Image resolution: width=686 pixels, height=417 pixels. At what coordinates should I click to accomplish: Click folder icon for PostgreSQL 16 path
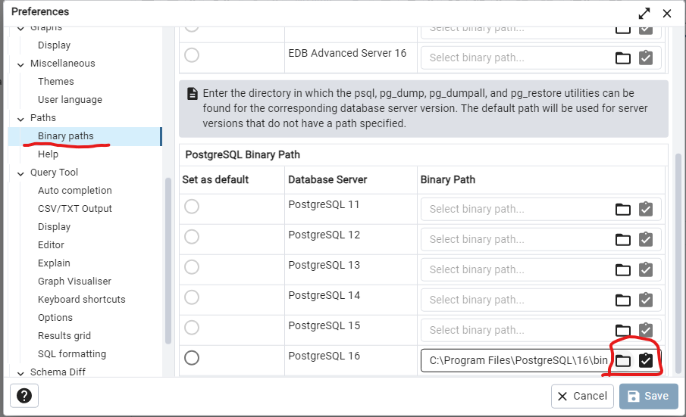(x=622, y=360)
